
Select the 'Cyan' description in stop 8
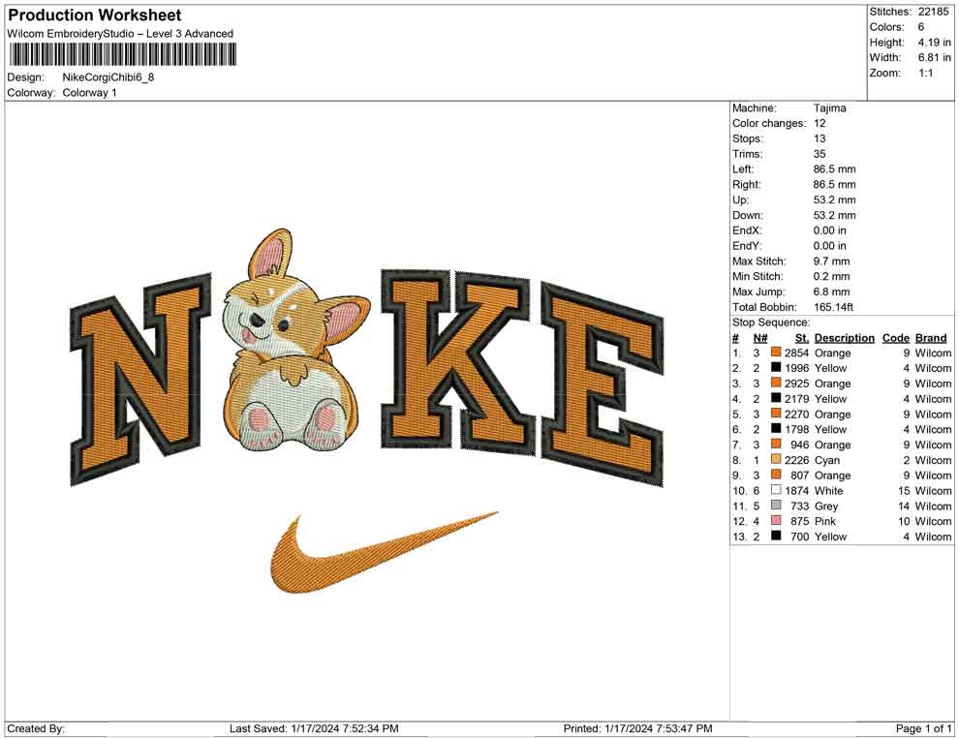click(827, 460)
